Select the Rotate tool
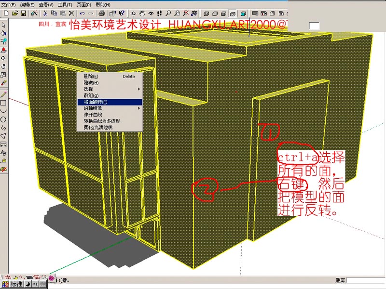The width and height of the screenshot is (386, 289). point(3,66)
